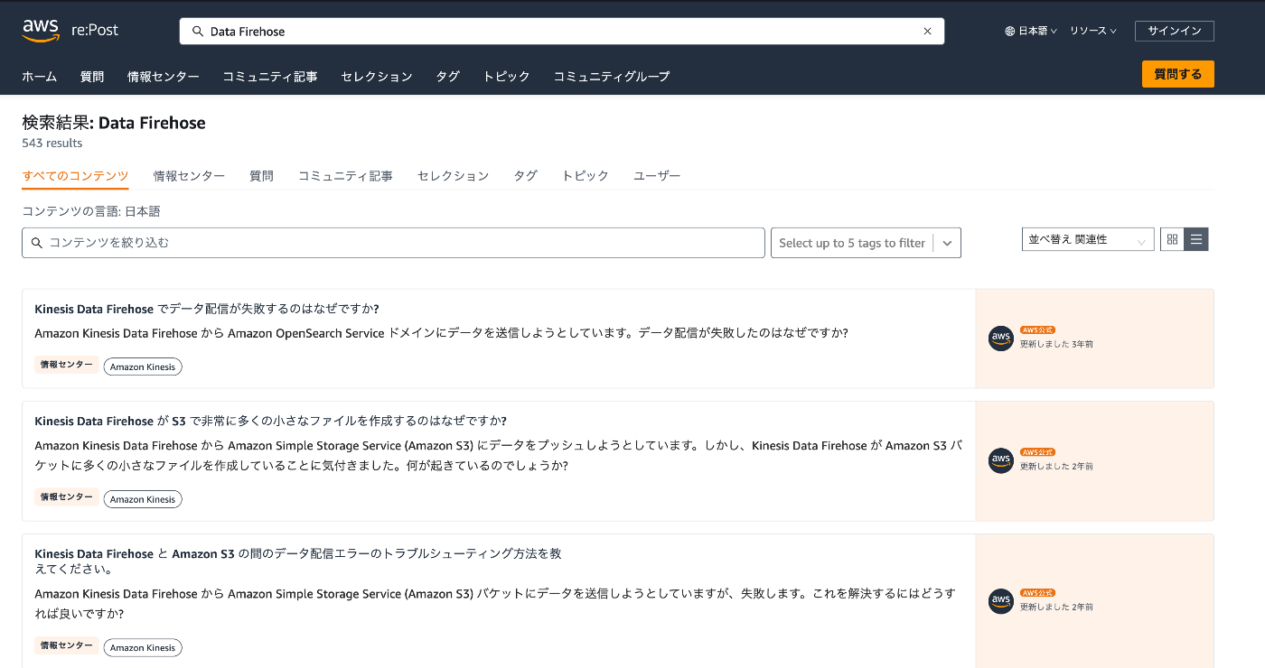Click the AWS avatar on the small S3 files result

click(1001, 460)
